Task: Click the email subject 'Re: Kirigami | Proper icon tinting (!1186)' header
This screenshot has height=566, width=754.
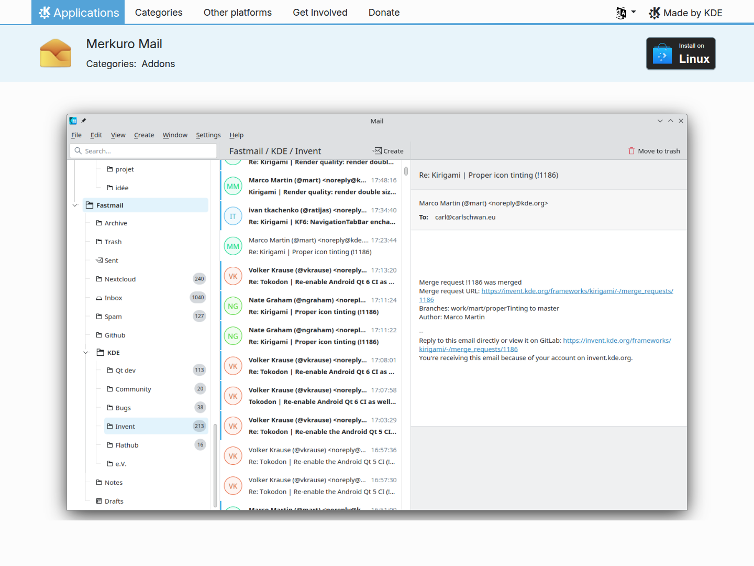Action: click(489, 175)
